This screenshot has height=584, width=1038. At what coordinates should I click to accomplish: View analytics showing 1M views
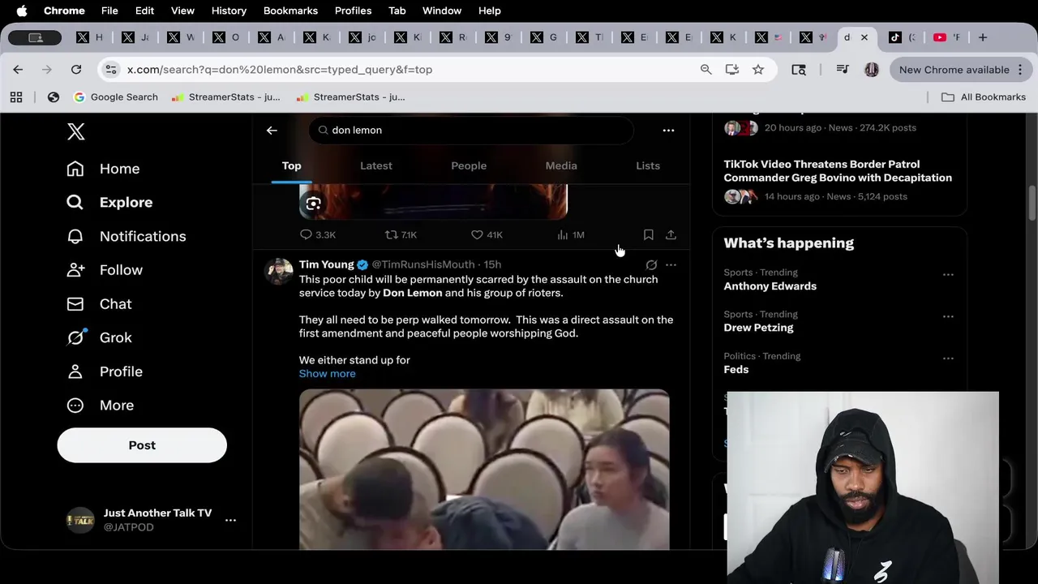click(571, 234)
